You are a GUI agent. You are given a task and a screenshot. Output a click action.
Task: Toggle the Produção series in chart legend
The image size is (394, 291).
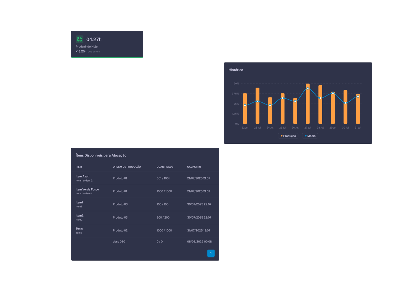(x=288, y=136)
